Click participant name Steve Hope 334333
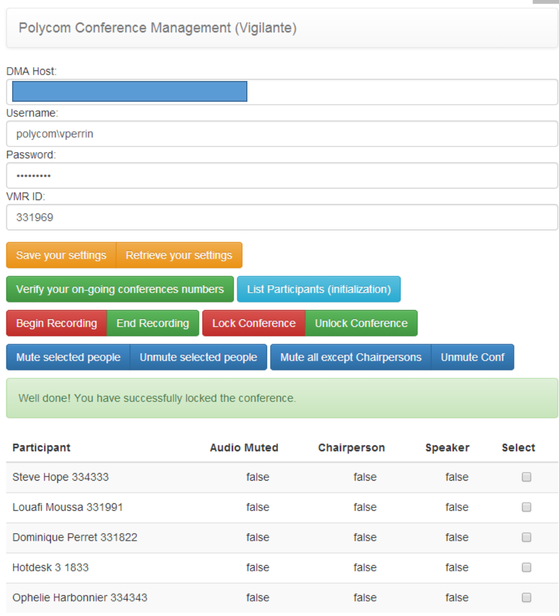 61,477
